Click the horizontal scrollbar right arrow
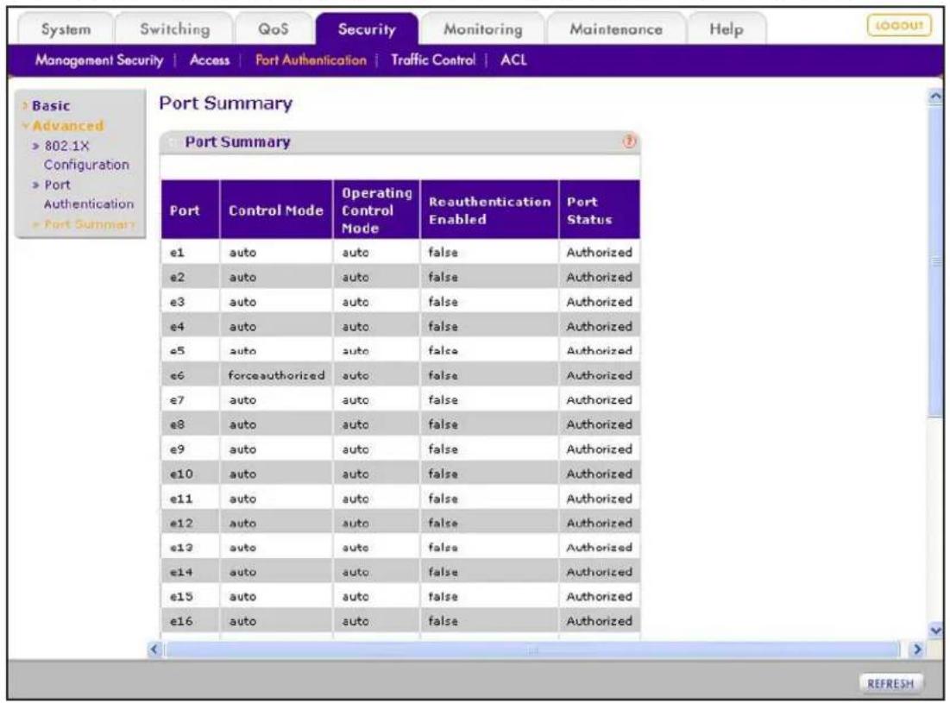The width and height of the screenshot is (950, 703). point(916,650)
